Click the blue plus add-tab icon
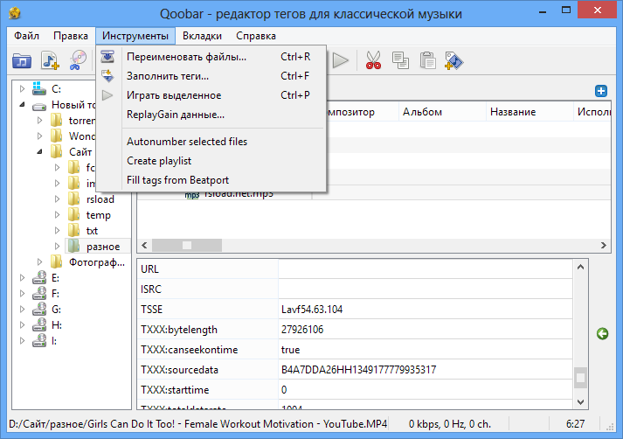Image resolution: width=623 pixels, height=439 pixels. [x=601, y=91]
